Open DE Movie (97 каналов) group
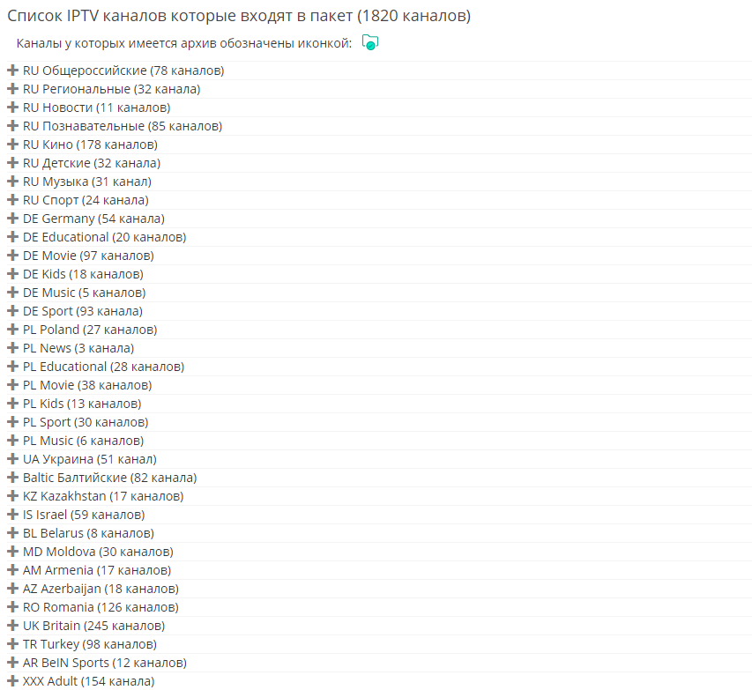The image size is (752, 690). point(88,256)
